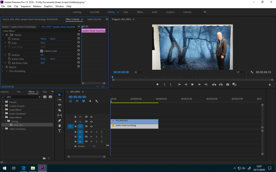This screenshot has width=276, height=172.
Task: Toggle Uniform Scale checkbox
Action: (42, 51)
